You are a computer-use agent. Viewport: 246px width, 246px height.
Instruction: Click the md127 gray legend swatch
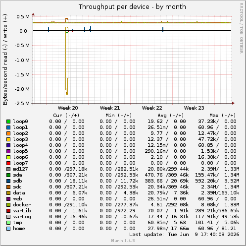[8, 169]
